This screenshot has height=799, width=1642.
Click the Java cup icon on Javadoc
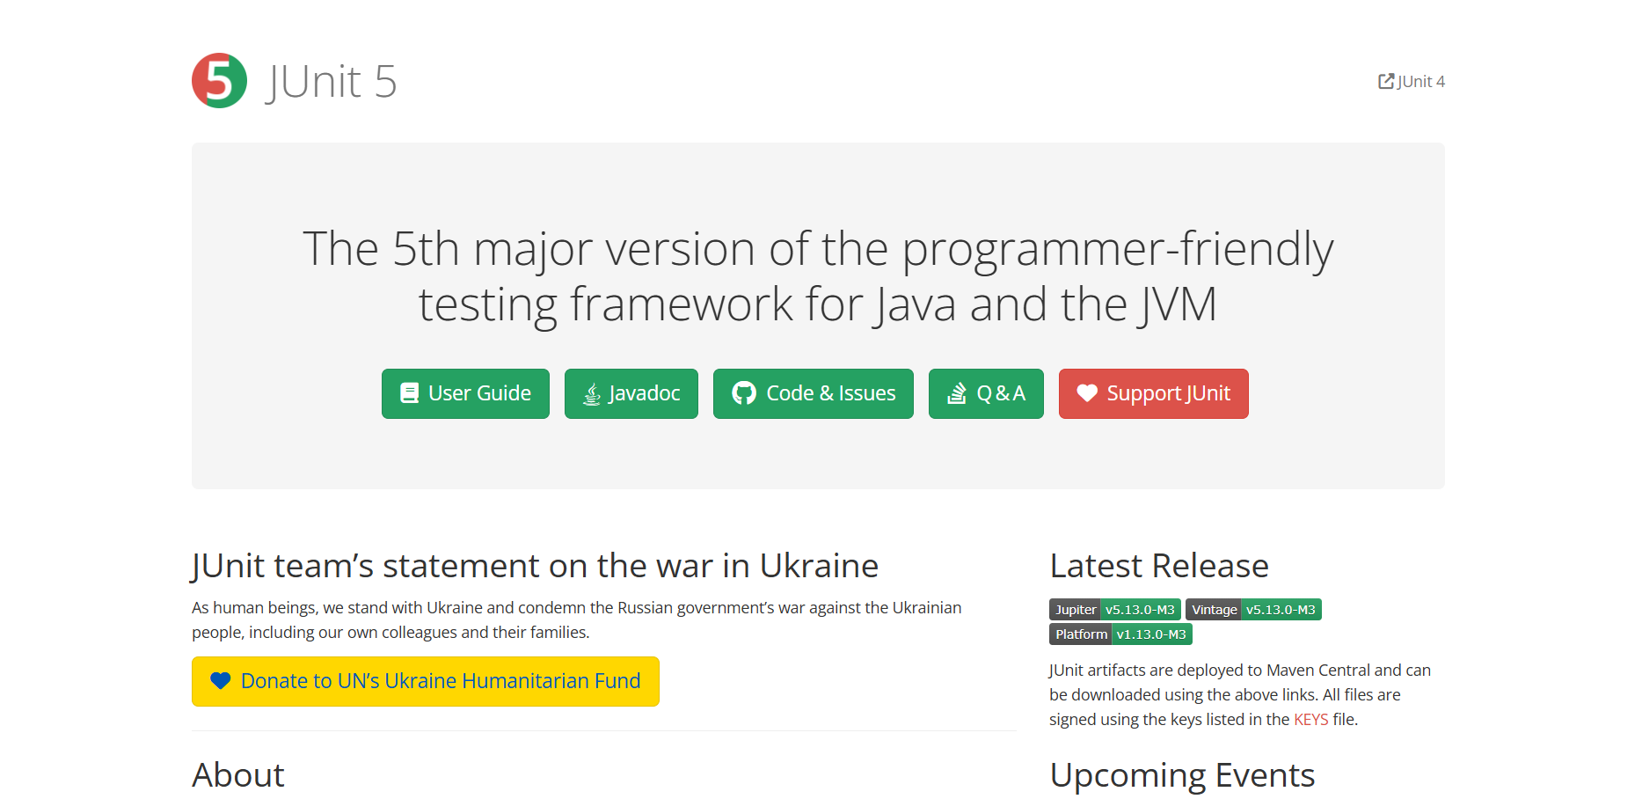[593, 393]
